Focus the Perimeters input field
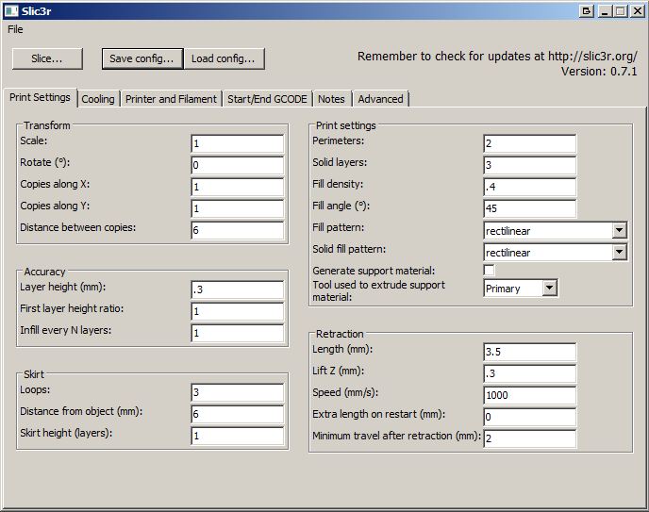 [x=529, y=143]
